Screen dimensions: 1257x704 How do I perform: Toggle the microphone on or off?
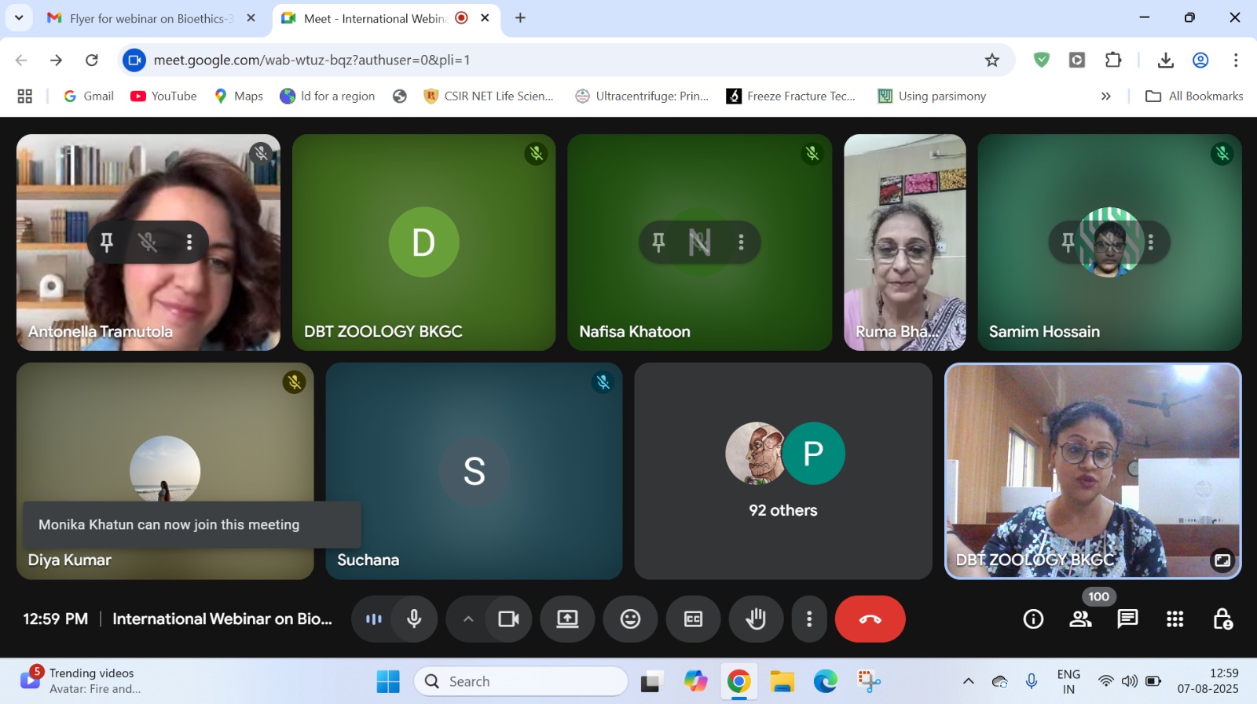414,619
